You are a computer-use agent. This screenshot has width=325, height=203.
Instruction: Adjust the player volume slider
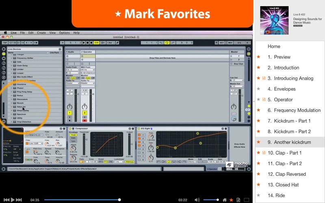(x=211, y=200)
